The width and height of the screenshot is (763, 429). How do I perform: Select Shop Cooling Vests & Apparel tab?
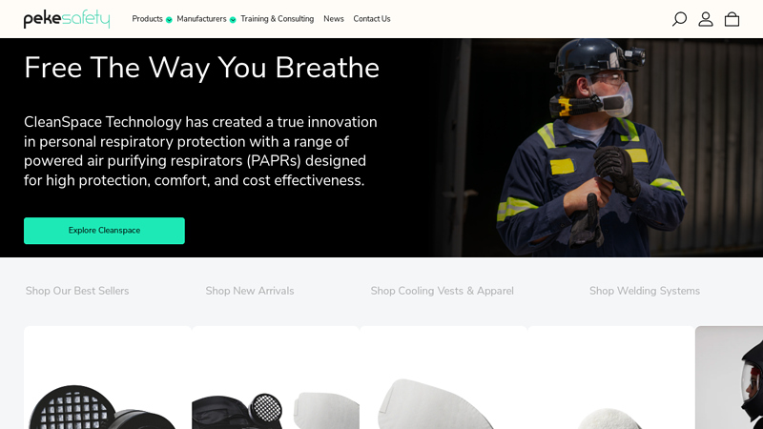pyautogui.click(x=442, y=291)
